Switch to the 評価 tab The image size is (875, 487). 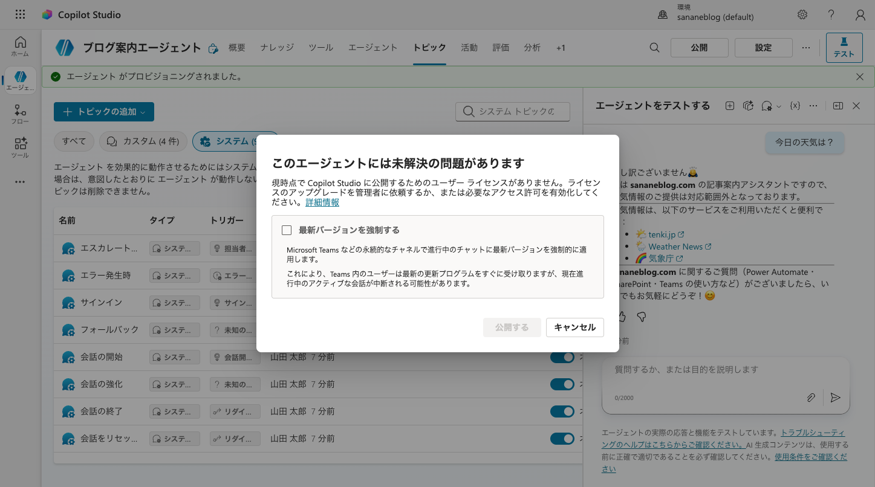(501, 48)
